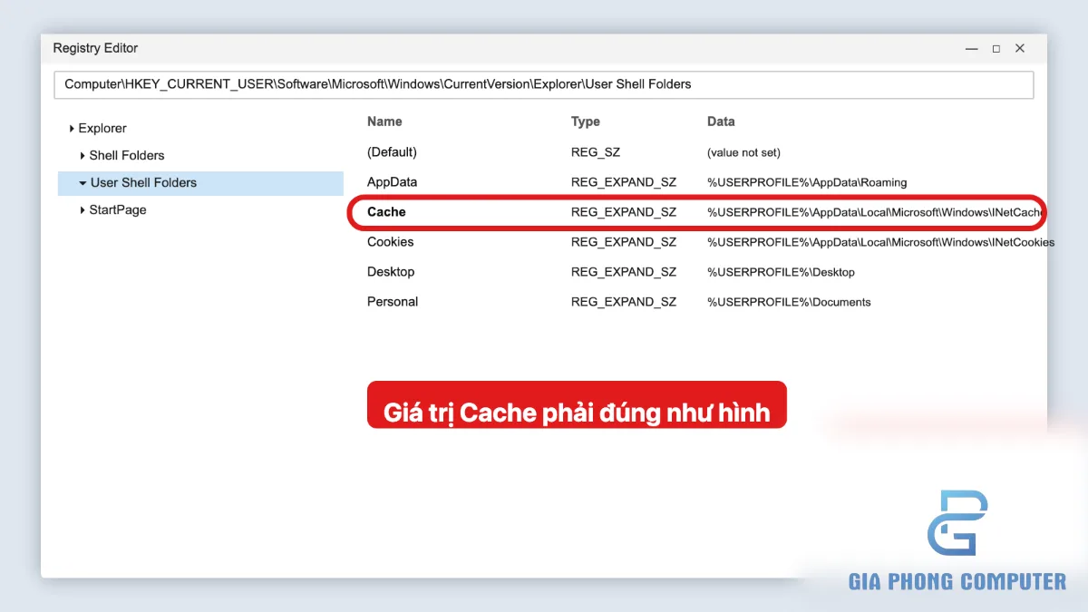Expand the StartPage node arrow
Viewport: 1088px width, 612px height.
[83, 210]
